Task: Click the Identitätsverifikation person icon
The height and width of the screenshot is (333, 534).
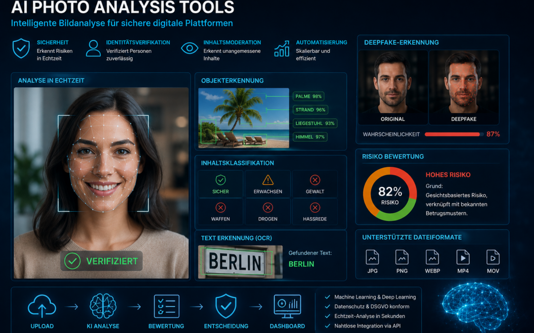Action: (x=93, y=48)
